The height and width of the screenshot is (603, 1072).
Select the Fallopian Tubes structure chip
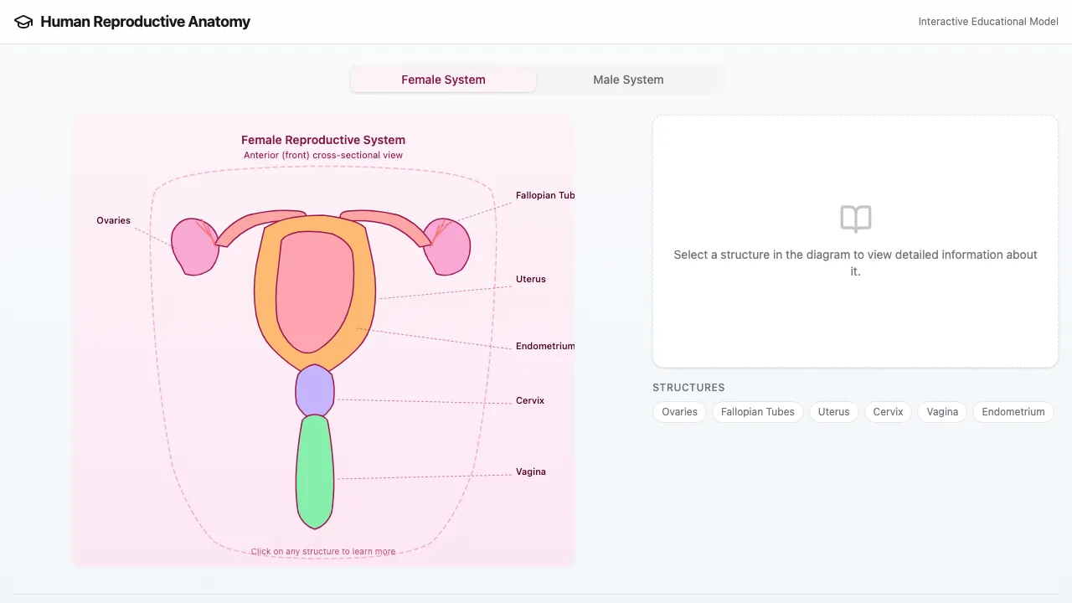click(x=757, y=411)
